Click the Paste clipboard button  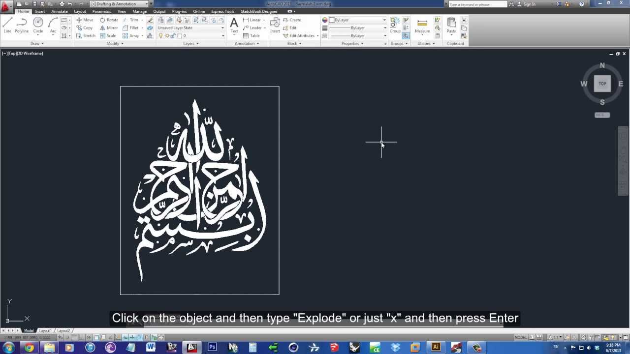tap(451, 25)
